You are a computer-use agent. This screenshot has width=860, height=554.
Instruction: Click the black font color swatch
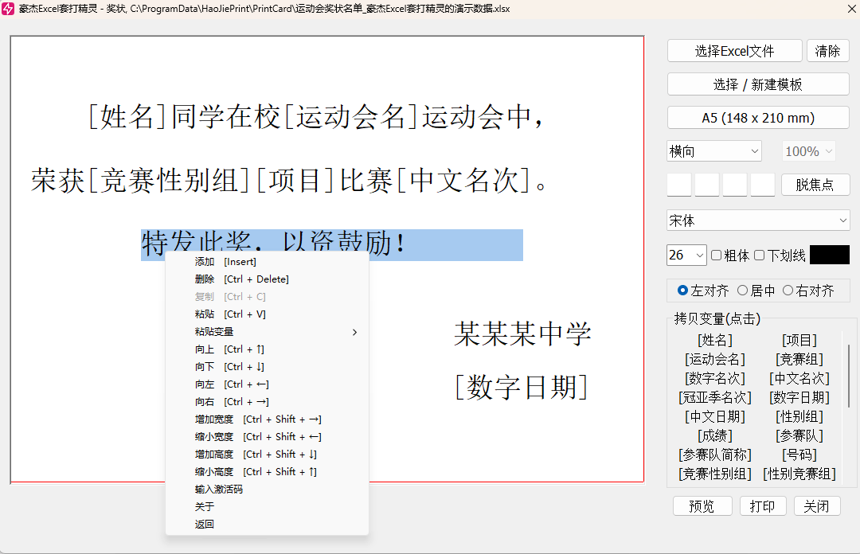click(x=831, y=255)
